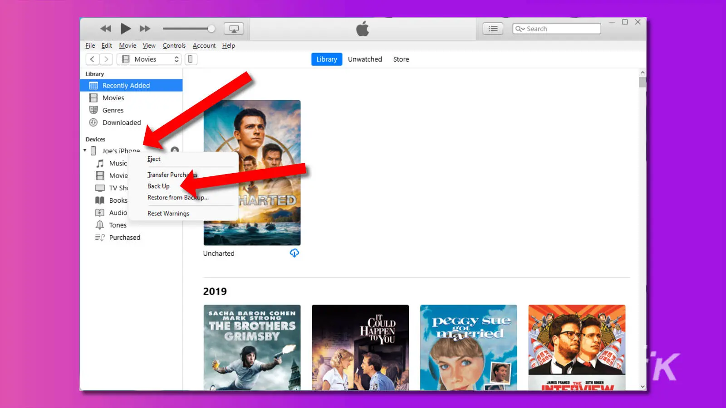Select Movies in the Library sidebar
The width and height of the screenshot is (726, 408).
click(131, 98)
